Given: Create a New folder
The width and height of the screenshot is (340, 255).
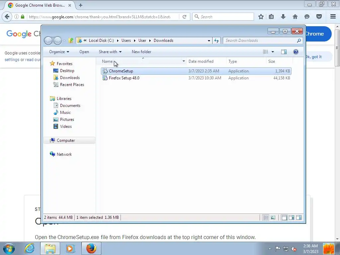Looking at the screenshot, I should pos(141,51).
